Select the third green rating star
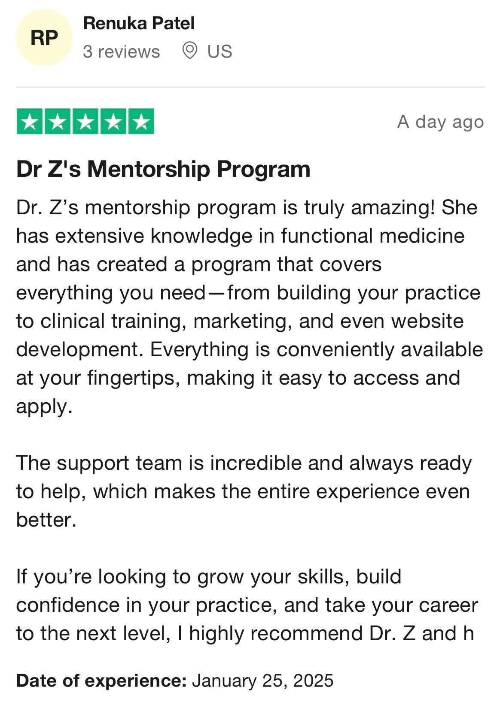 click(85, 122)
